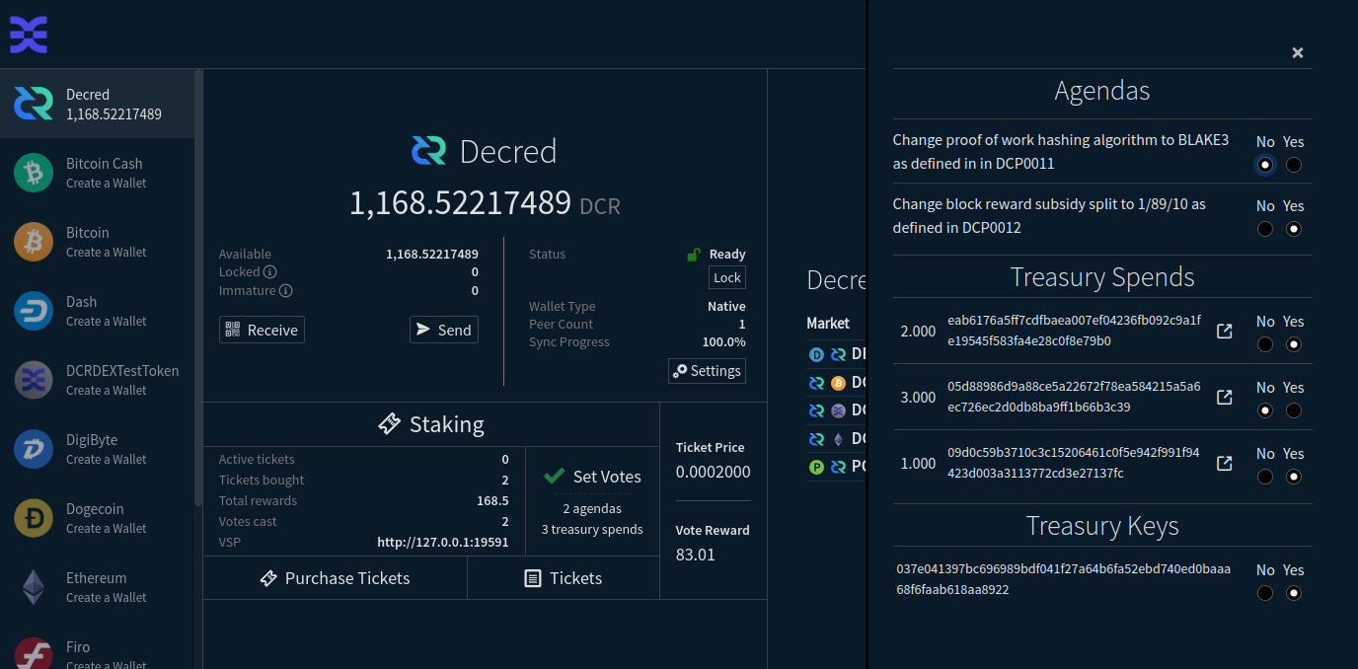Open the external link for the 3.000 treasury spend
The image size is (1358, 669).
tap(1224, 397)
